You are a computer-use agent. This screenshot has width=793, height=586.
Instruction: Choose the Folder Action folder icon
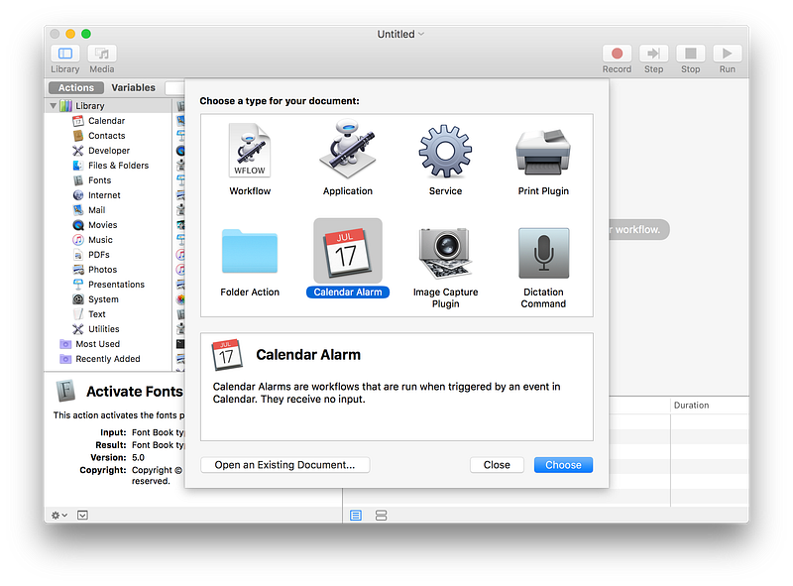250,252
